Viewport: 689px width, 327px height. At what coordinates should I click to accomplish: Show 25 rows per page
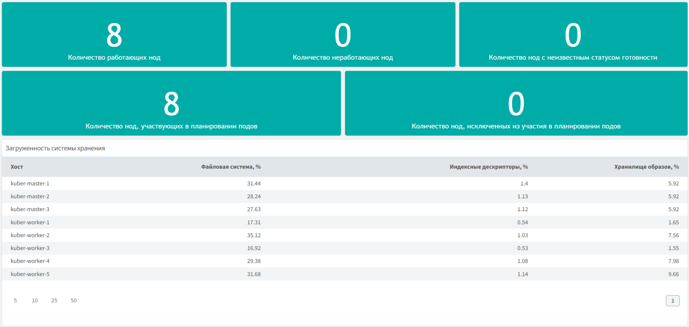coord(54,300)
